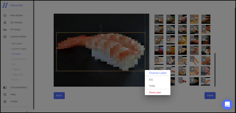Open the Documentation book icon
Image resolution: width=236 pixels, height=113 pixels.
point(5,87)
